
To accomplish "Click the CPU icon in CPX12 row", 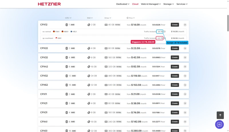I will pyautogui.click(x=67, y=25).
